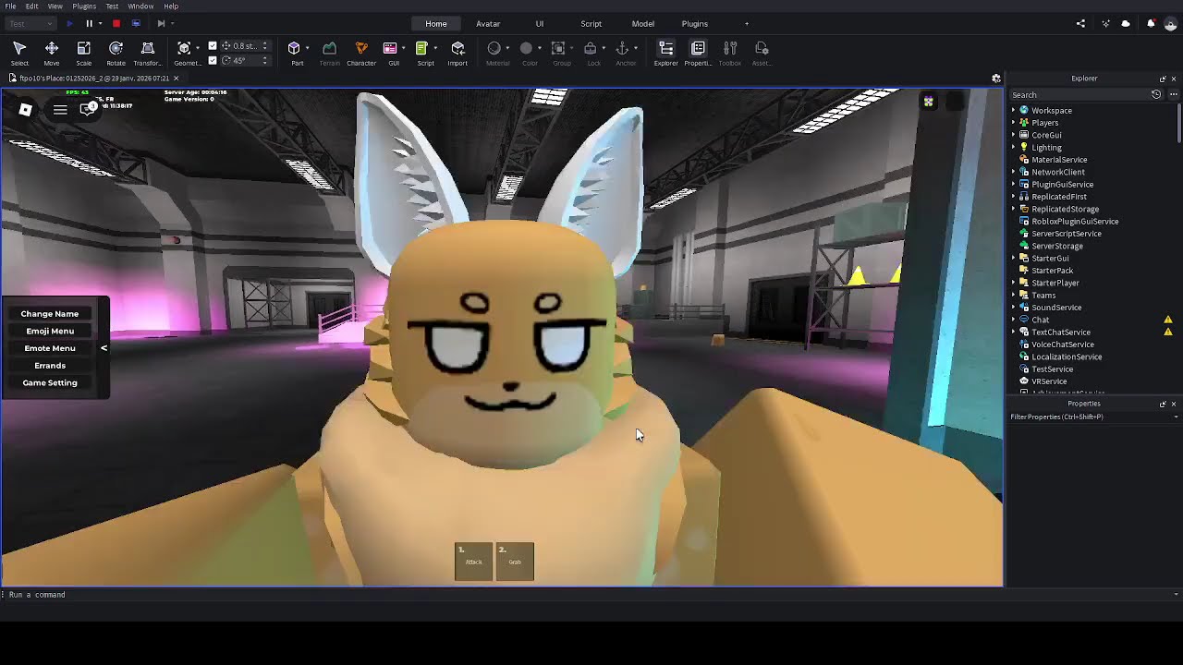This screenshot has height=665, width=1183.
Task: Open the Help menu
Action: coord(171,6)
